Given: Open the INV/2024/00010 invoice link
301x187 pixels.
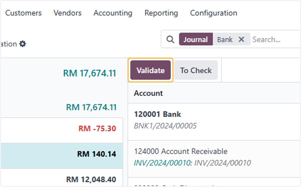Looking at the screenshot, I should tap(162, 163).
